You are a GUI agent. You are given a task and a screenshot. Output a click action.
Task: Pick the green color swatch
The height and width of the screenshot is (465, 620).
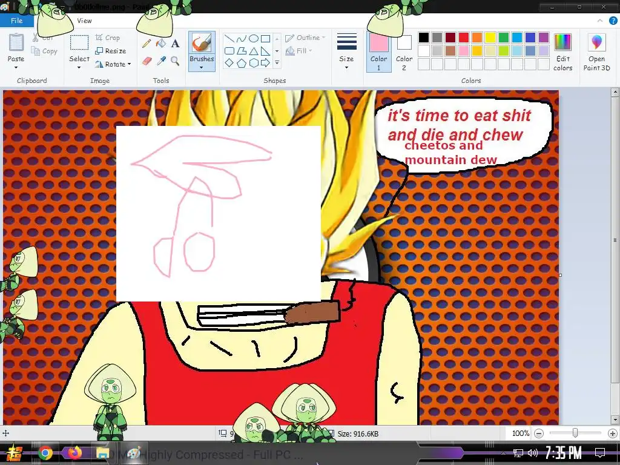point(504,38)
